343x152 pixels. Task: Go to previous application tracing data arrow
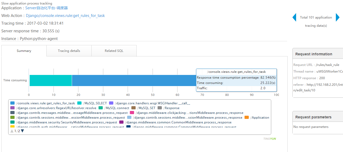(x=294, y=17)
